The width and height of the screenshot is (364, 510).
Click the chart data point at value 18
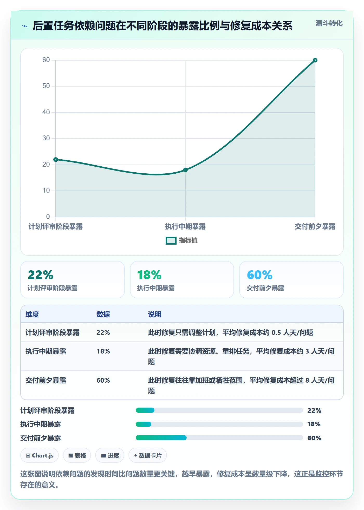click(x=185, y=170)
